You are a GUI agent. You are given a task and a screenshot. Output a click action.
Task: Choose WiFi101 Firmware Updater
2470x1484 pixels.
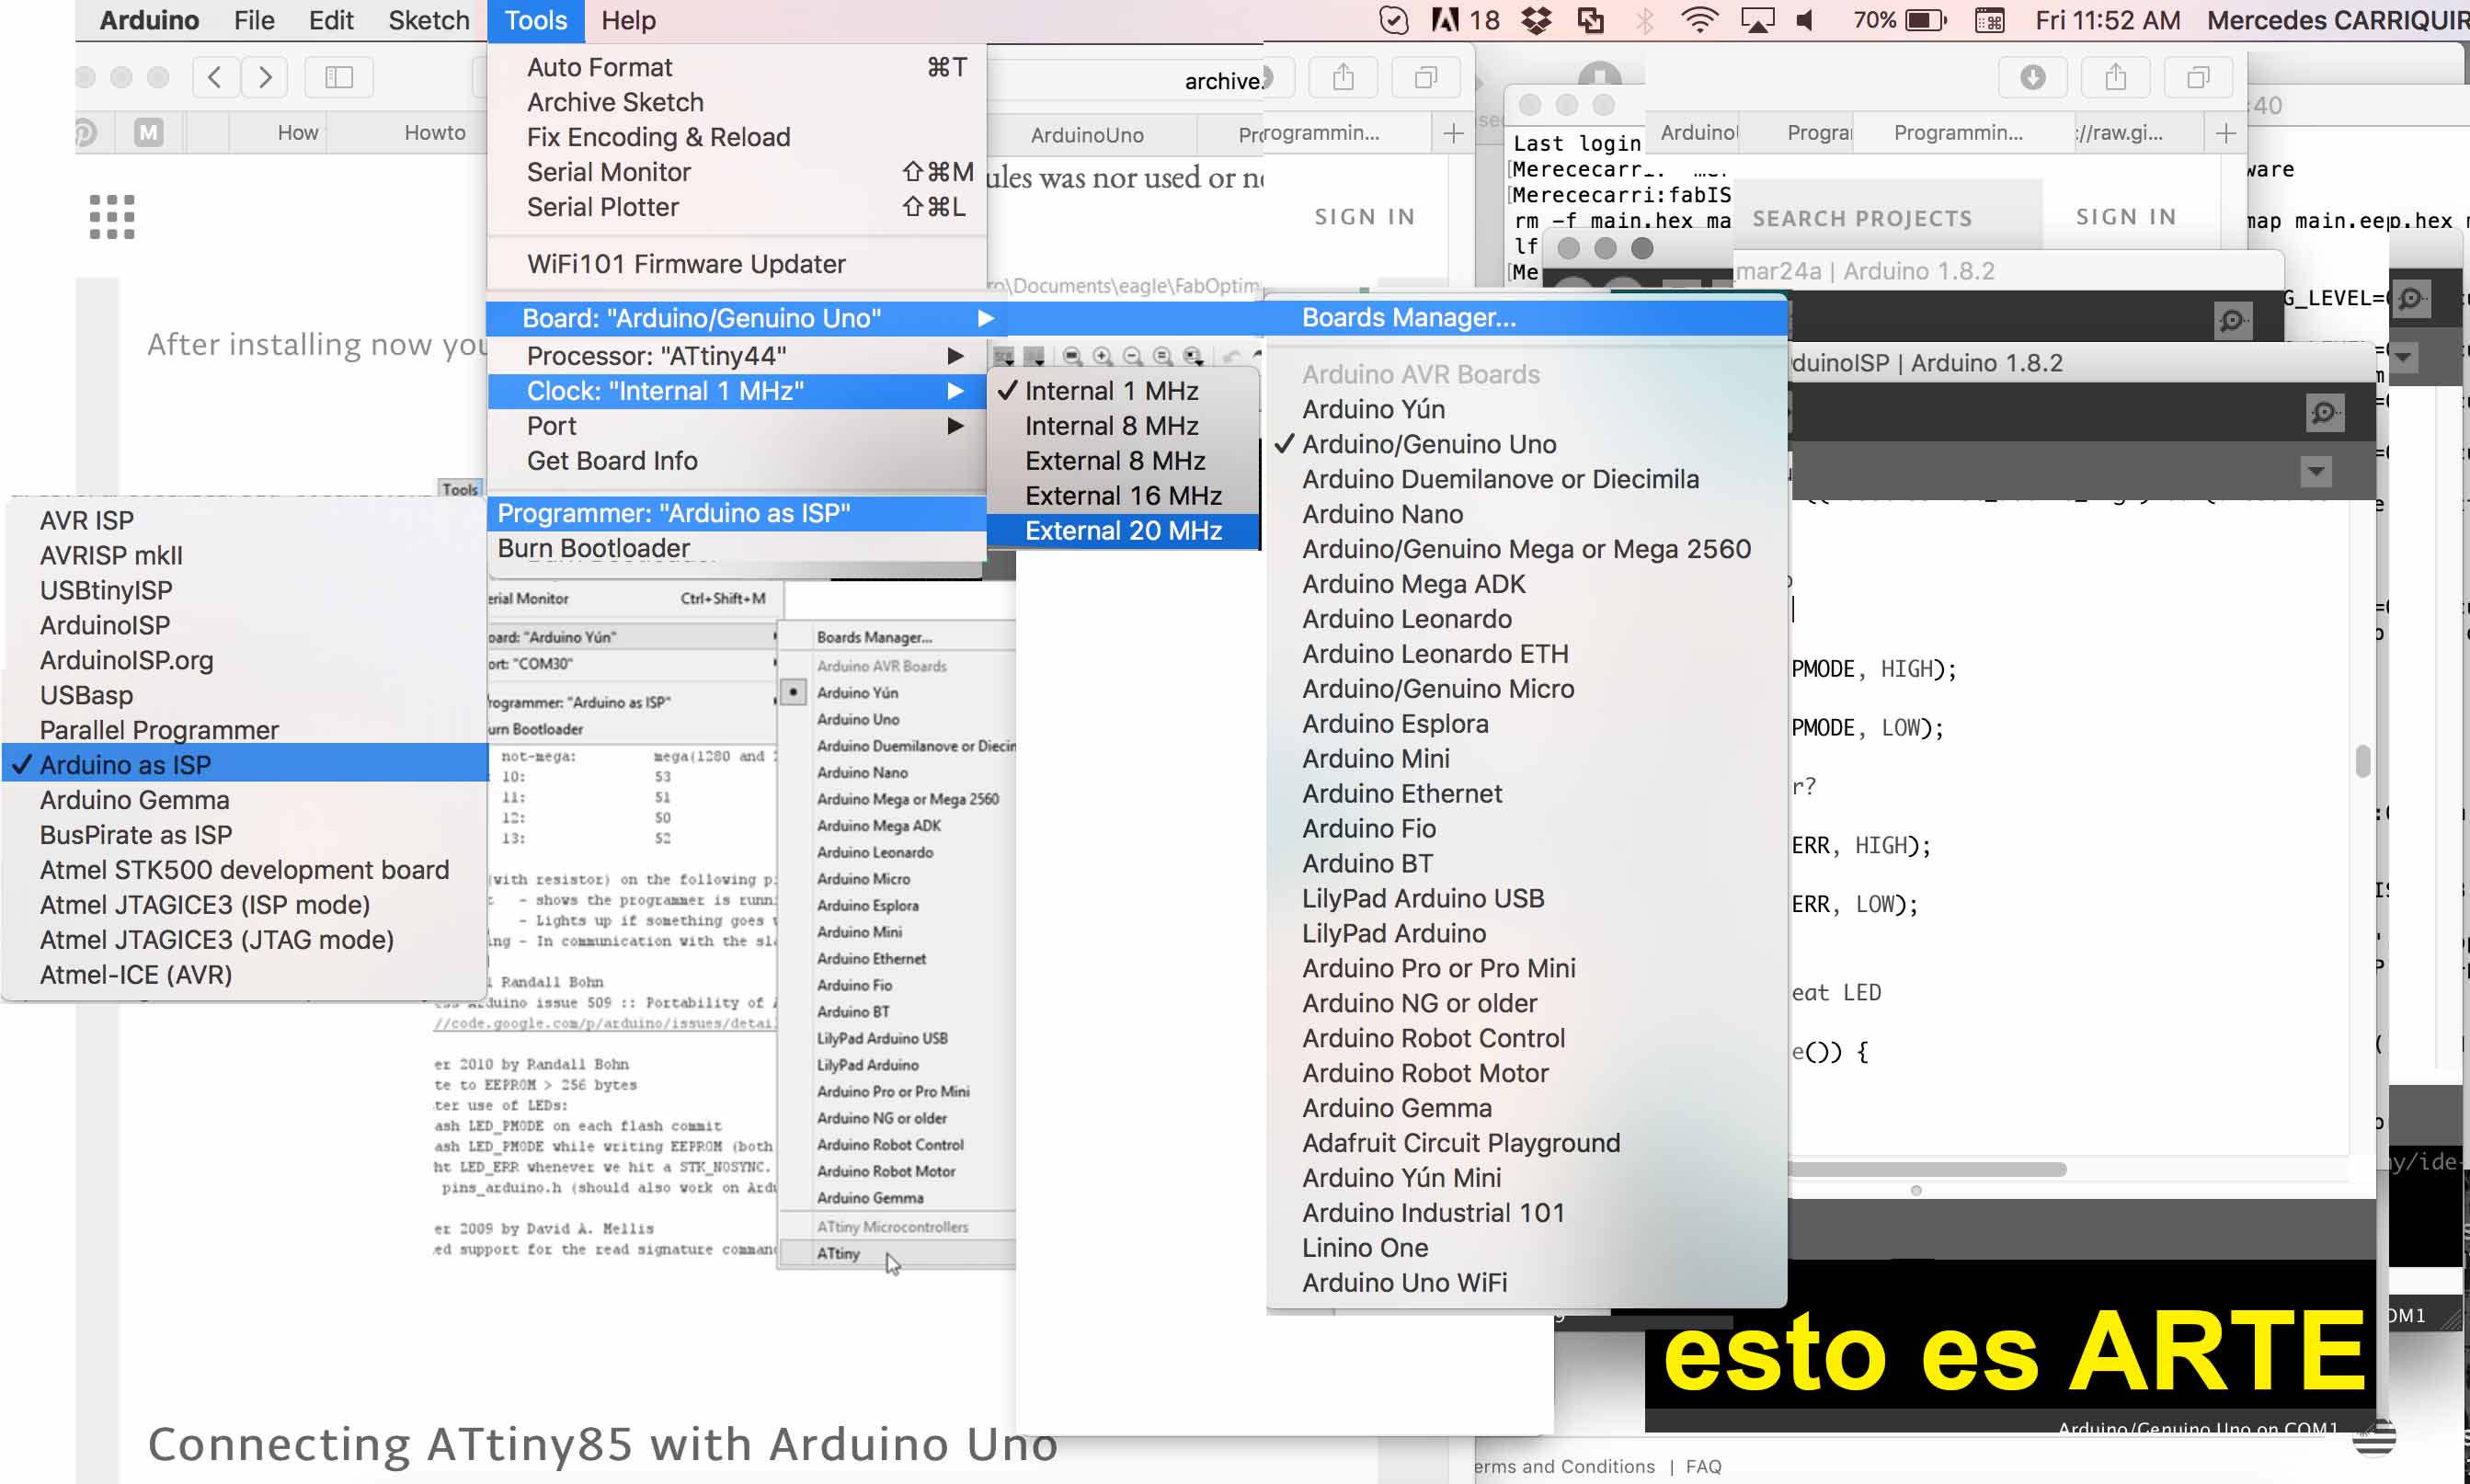[736, 264]
